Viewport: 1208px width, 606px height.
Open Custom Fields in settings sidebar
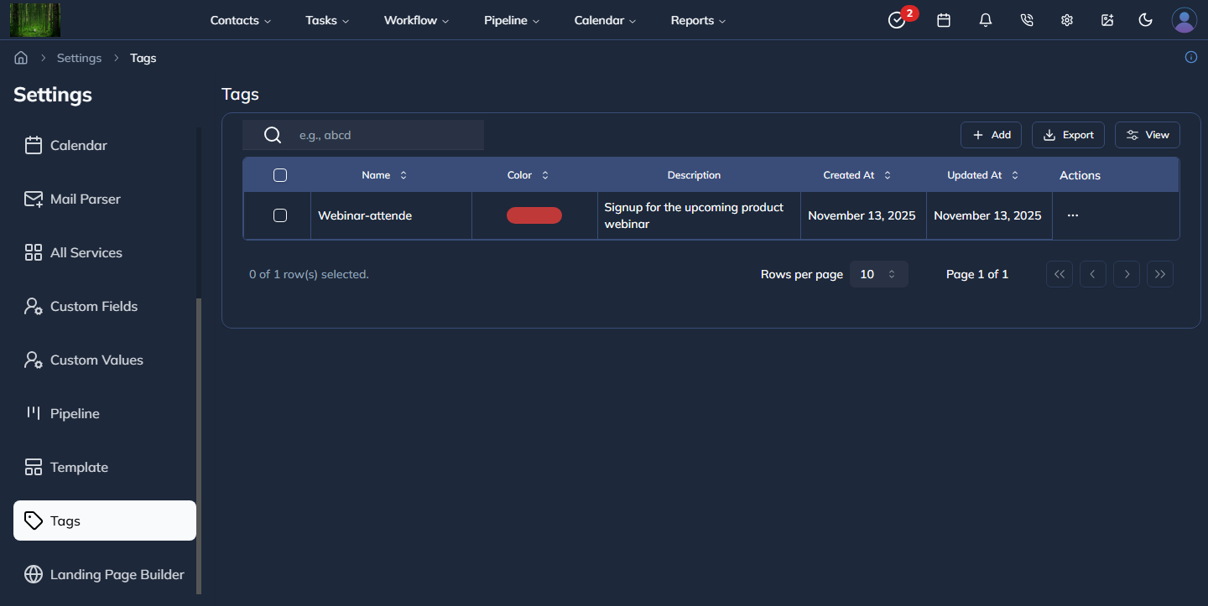tap(93, 306)
